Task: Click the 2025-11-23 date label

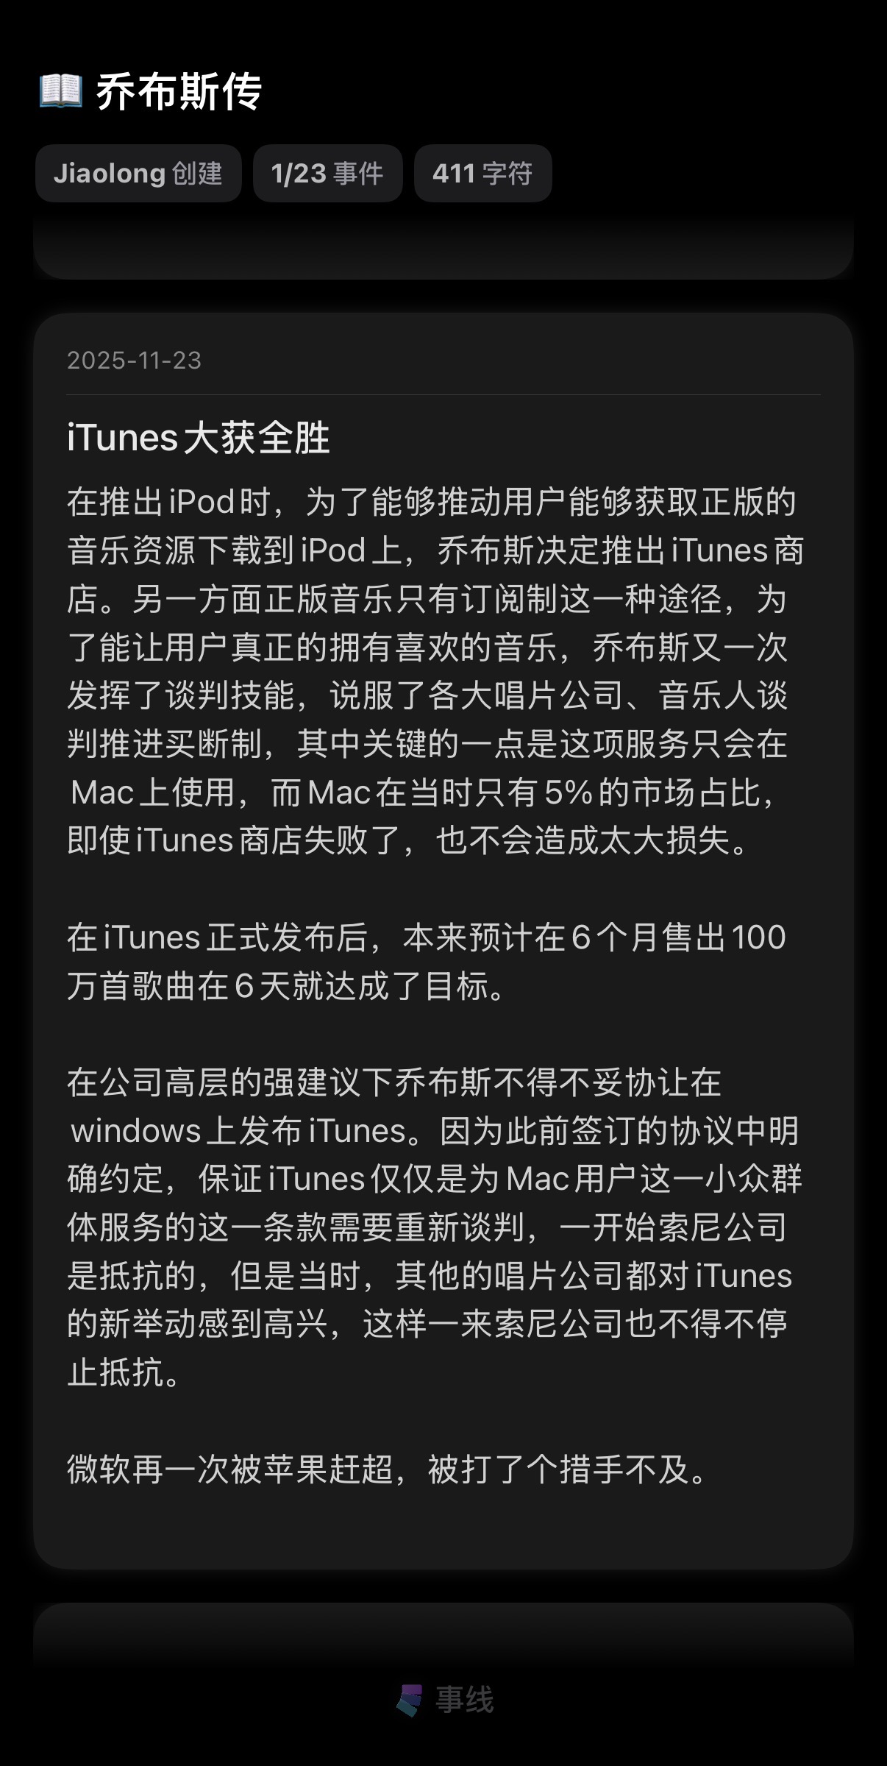Action: pos(134,361)
